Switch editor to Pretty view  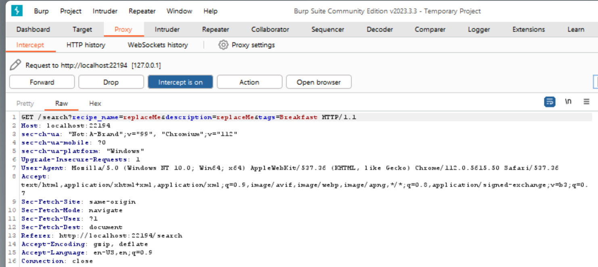25,103
